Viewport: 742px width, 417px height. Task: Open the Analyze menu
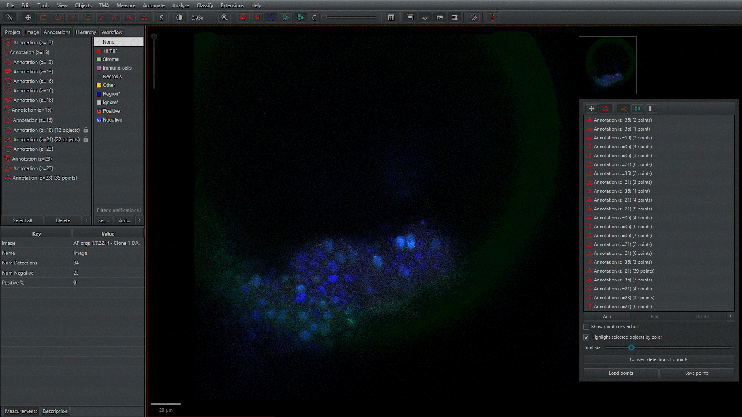click(x=180, y=5)
